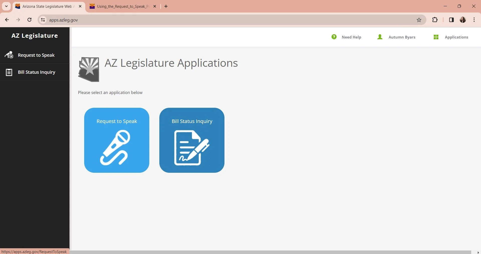The height and width of the screenshot is (254, 481).
Task: Toggle the browser side panel icon
Action: (451, 20)
